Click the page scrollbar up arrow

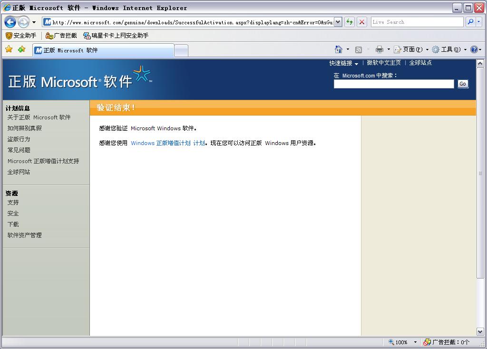pyautogui.click(x=480, y=64)
